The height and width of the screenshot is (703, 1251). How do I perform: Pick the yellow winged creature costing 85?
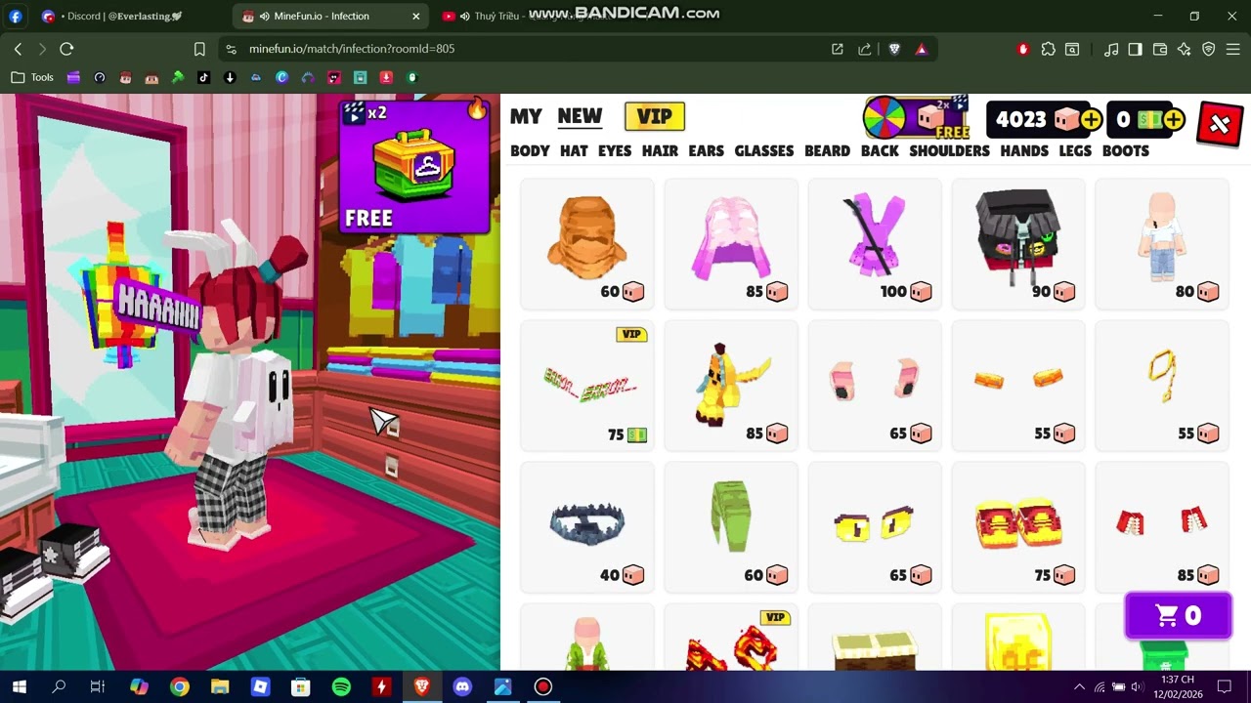coord(731,386)
